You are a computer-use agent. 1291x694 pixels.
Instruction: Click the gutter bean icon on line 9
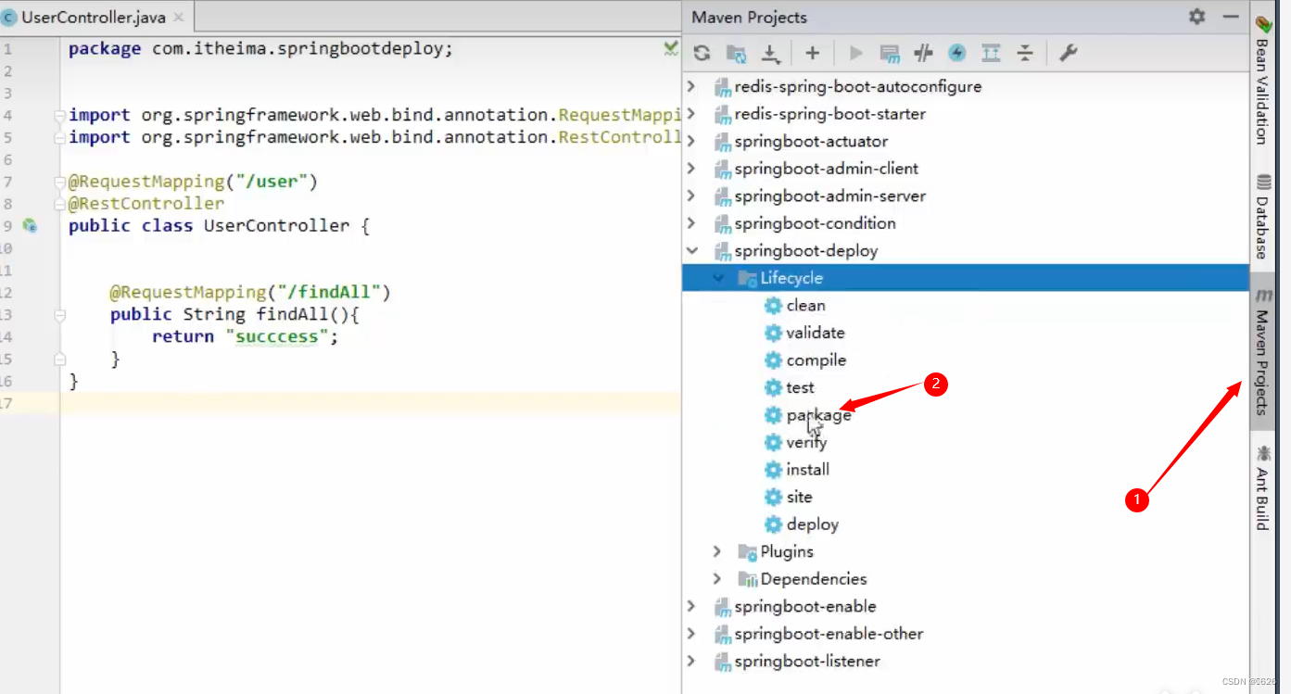pos(30,225)
